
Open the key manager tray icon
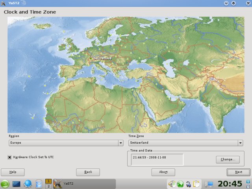pos(189,184)
